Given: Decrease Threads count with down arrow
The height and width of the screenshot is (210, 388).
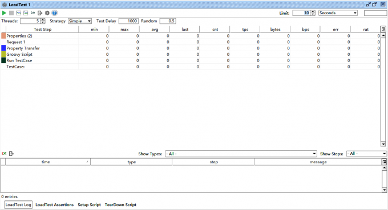Looking at the screenshot, I should (x=43, y=22).
